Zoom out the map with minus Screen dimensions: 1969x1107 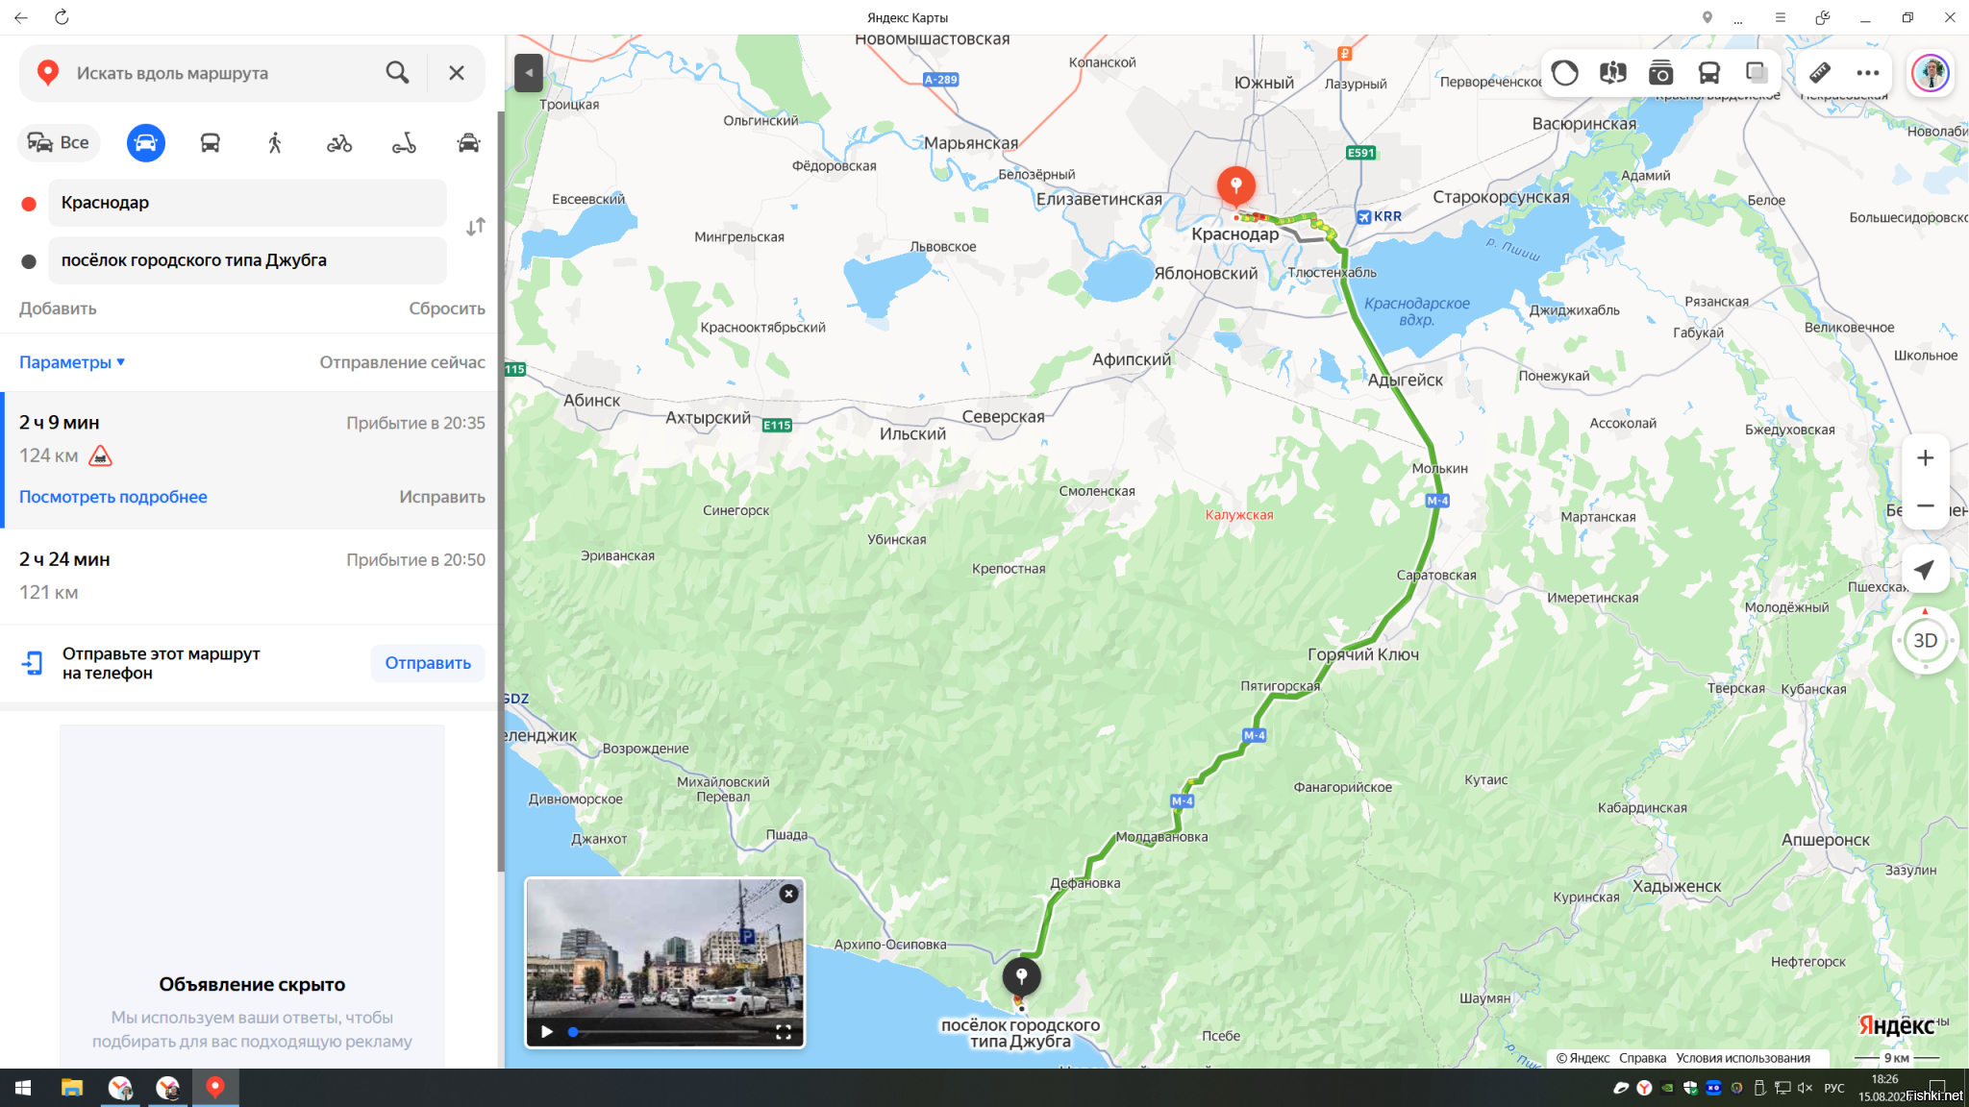pyautogui.click(x=1925, y=505)
